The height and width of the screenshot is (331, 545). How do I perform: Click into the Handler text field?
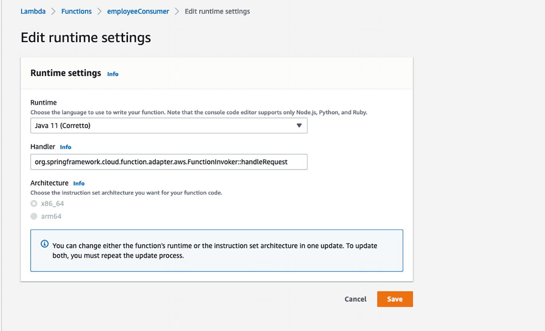point(168,162)
